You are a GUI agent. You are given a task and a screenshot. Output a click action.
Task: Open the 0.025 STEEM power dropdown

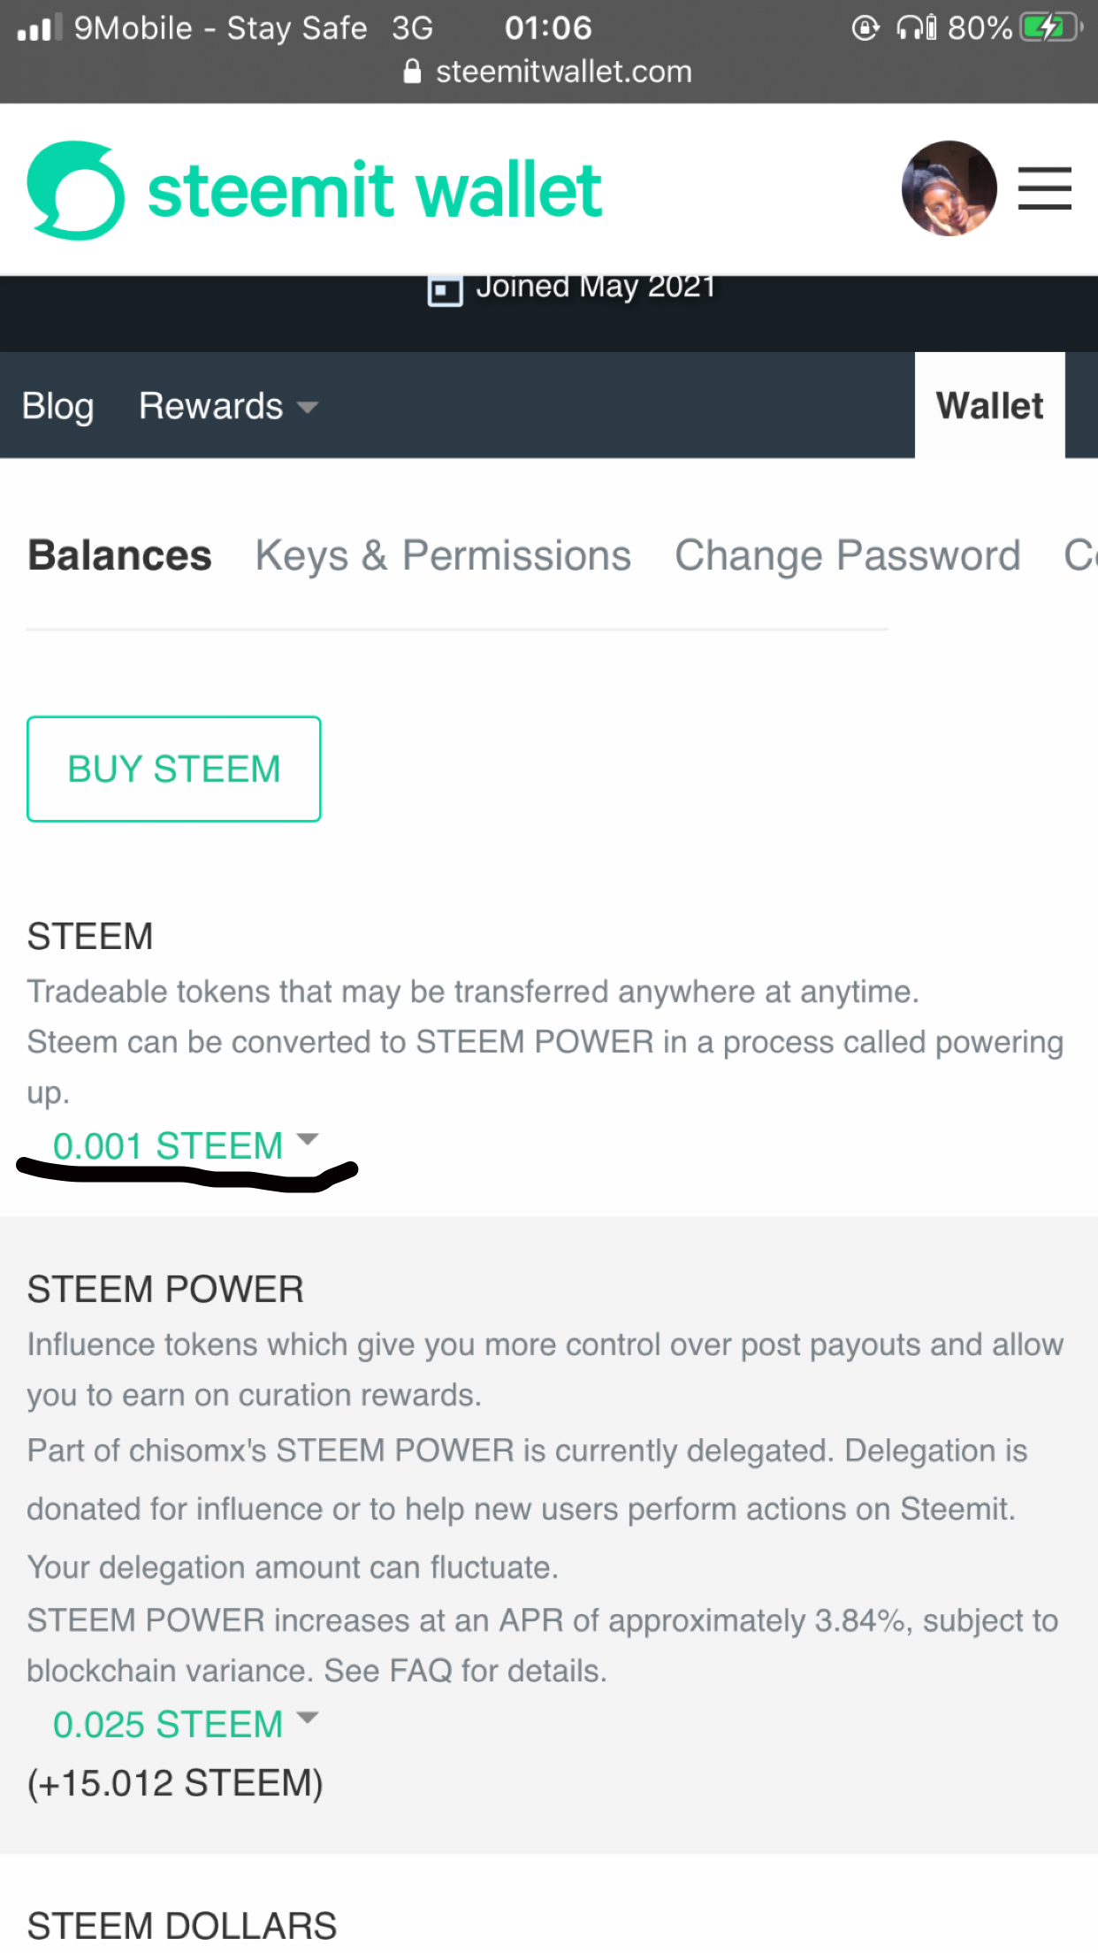tap(185, 1724)
